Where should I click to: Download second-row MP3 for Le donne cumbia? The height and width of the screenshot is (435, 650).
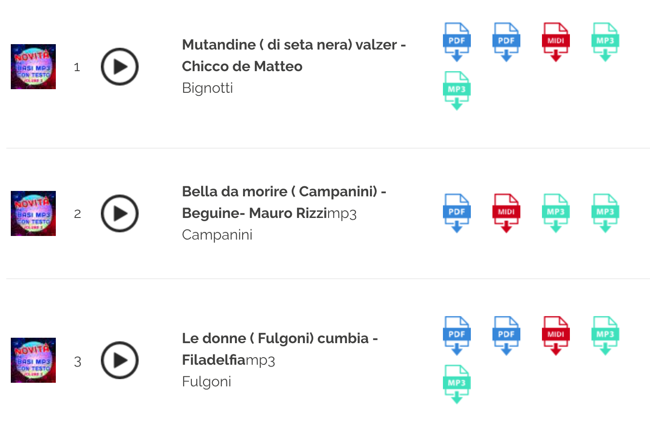click(x=456, y=384)
